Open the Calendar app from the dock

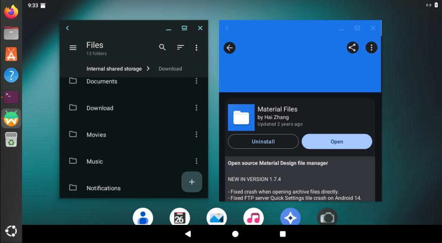(x=180, y=217)
